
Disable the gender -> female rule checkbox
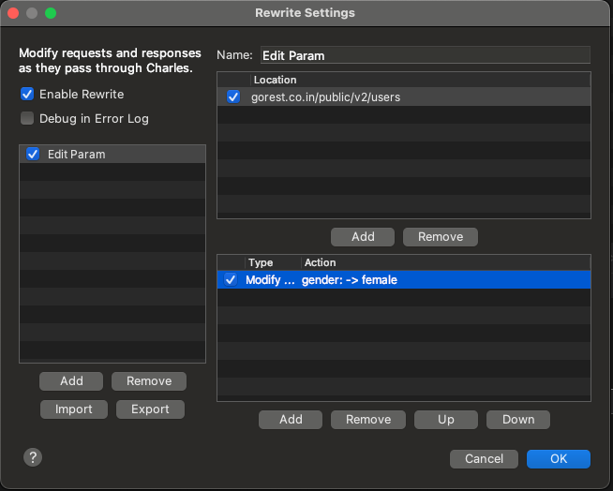(231, 279)
